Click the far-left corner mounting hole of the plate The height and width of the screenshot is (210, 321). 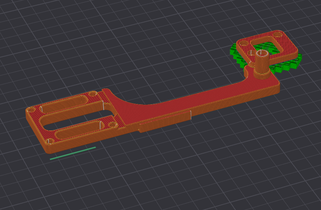click(x=31, y=109)
